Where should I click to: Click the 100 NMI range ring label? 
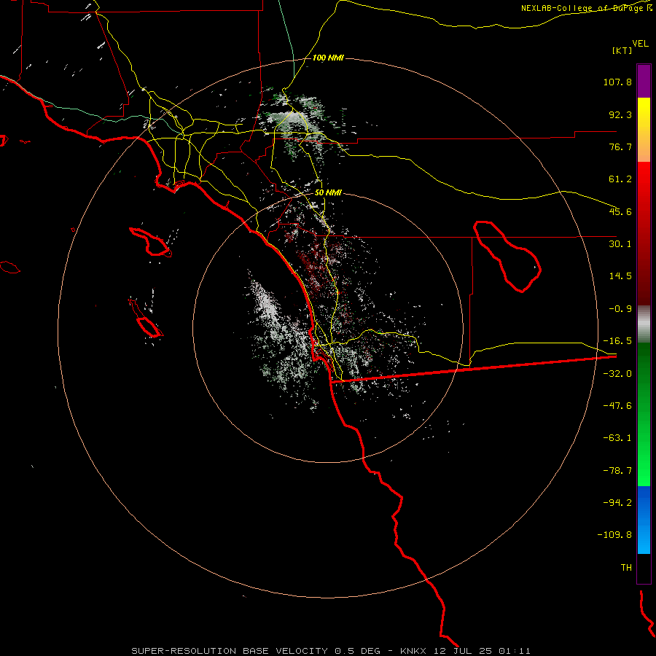point(328,58)
